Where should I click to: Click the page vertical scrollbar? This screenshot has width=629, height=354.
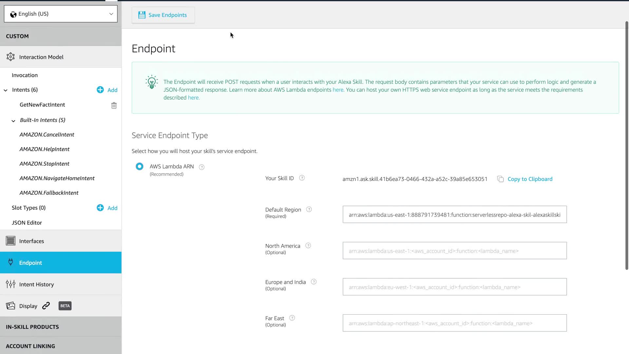click(626, 144)
